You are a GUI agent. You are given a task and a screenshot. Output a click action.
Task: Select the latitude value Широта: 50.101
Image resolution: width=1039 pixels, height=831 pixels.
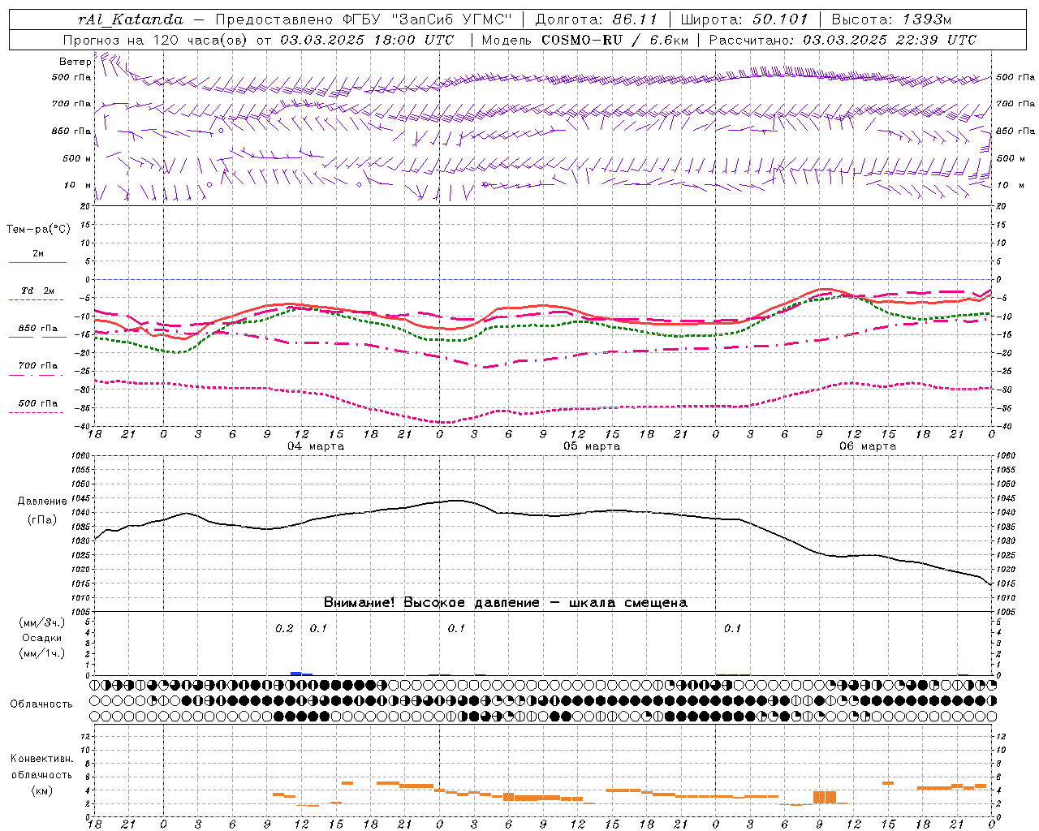coord(744,19)
